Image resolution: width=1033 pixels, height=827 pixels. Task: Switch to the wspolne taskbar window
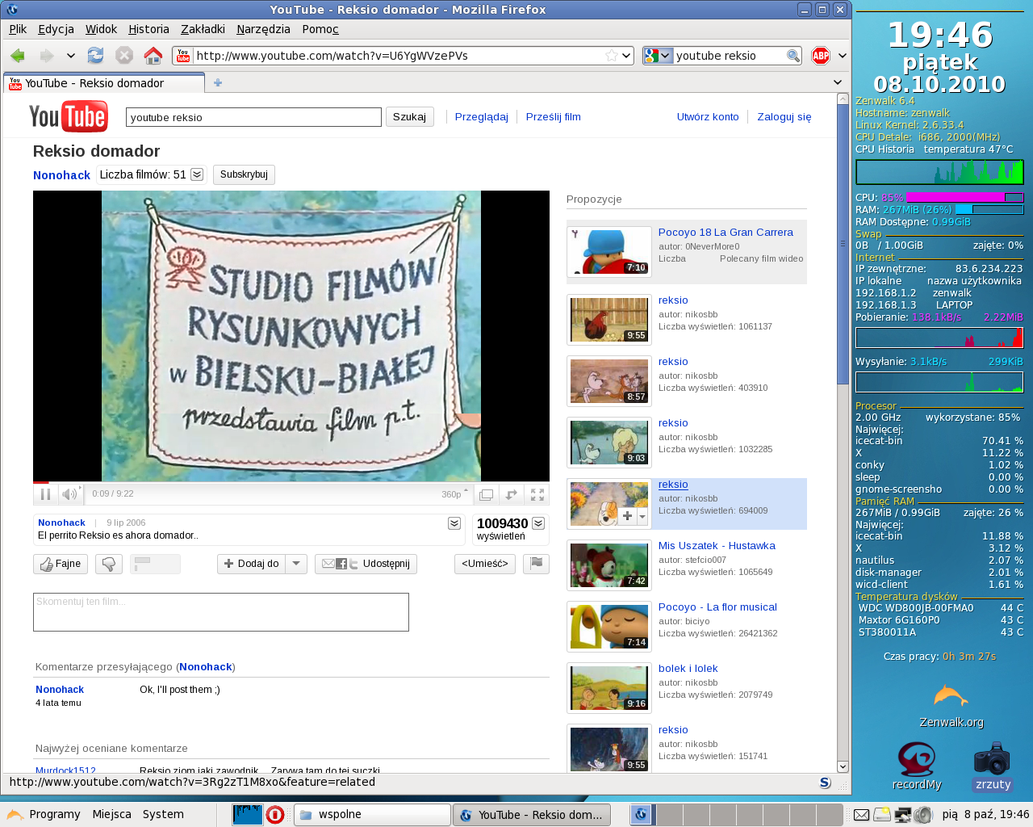click(x=372, y=815)
